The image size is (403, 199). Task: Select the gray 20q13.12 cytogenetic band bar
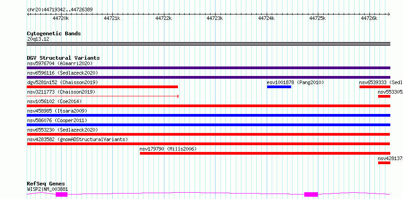(208, 44)
